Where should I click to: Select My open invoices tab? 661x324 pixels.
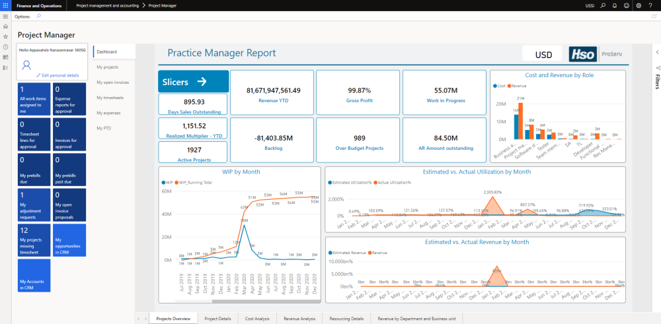point(114,82)
